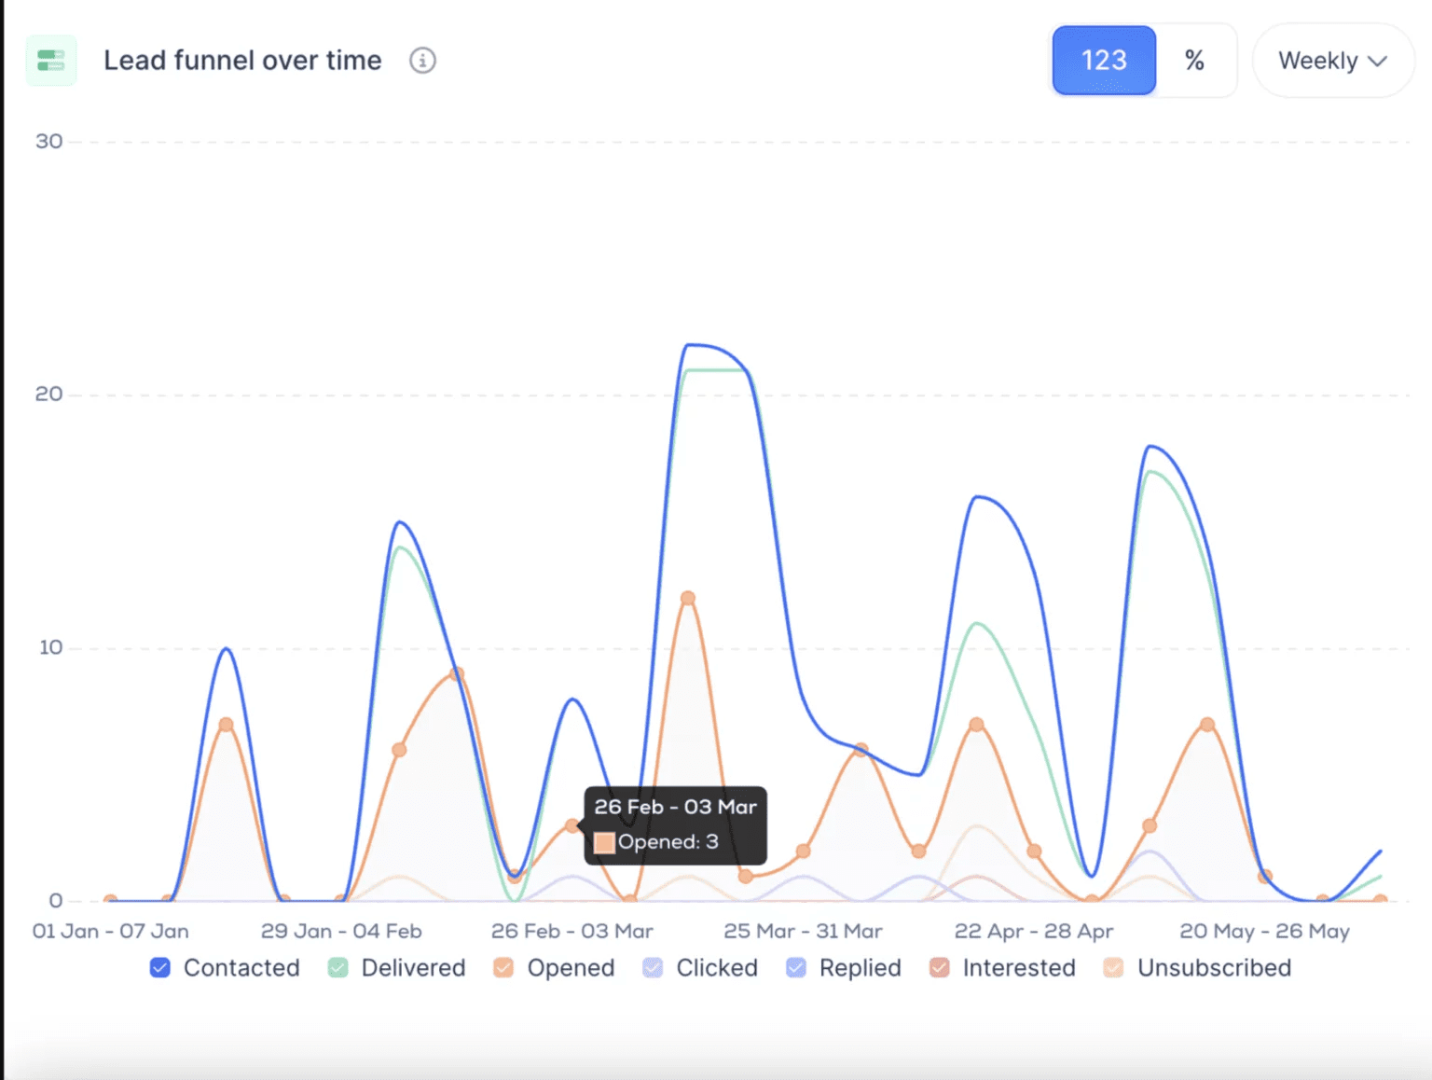Screen dimensions: 1432x1080
Task: Disable the Interested series checkbox
Action: (938, 968)
